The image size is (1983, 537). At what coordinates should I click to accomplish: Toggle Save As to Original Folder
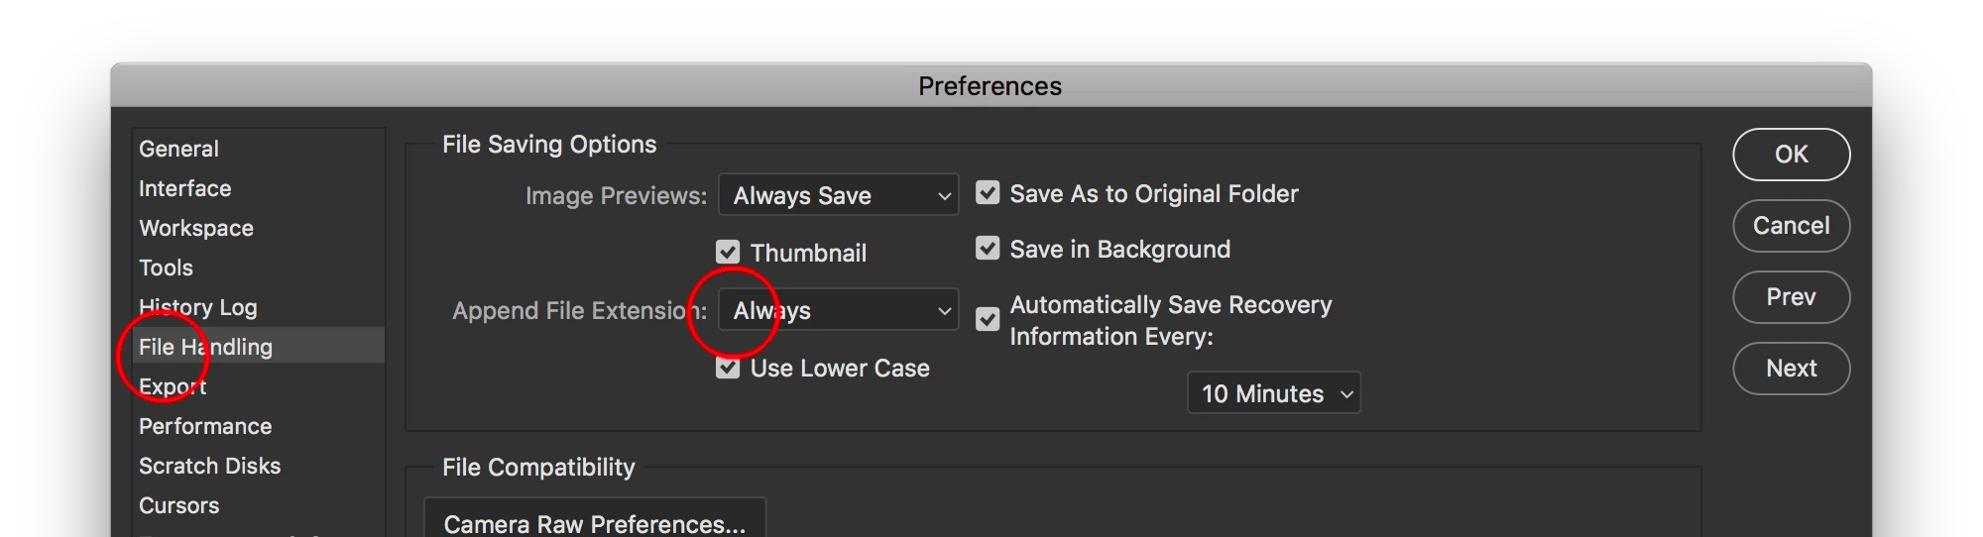tap(988, 192)
